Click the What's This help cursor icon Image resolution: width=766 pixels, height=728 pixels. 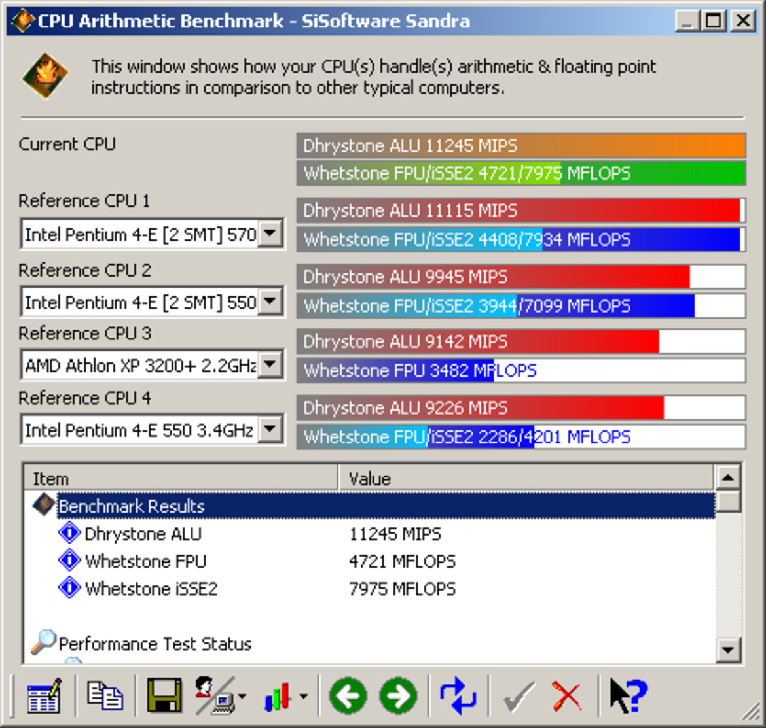pos(629,696)
